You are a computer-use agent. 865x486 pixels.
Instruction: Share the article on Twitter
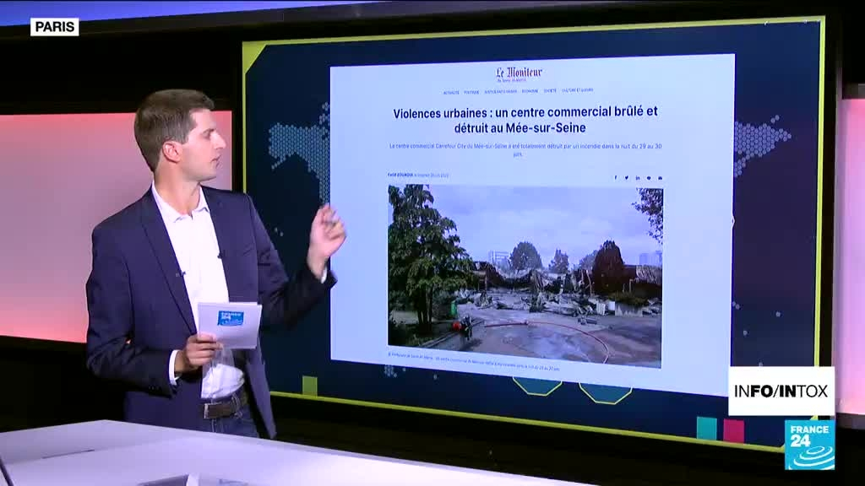[x=626, y=178]
